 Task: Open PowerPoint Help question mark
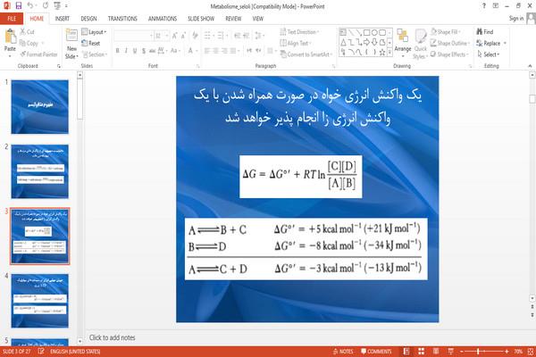point(483,6)
